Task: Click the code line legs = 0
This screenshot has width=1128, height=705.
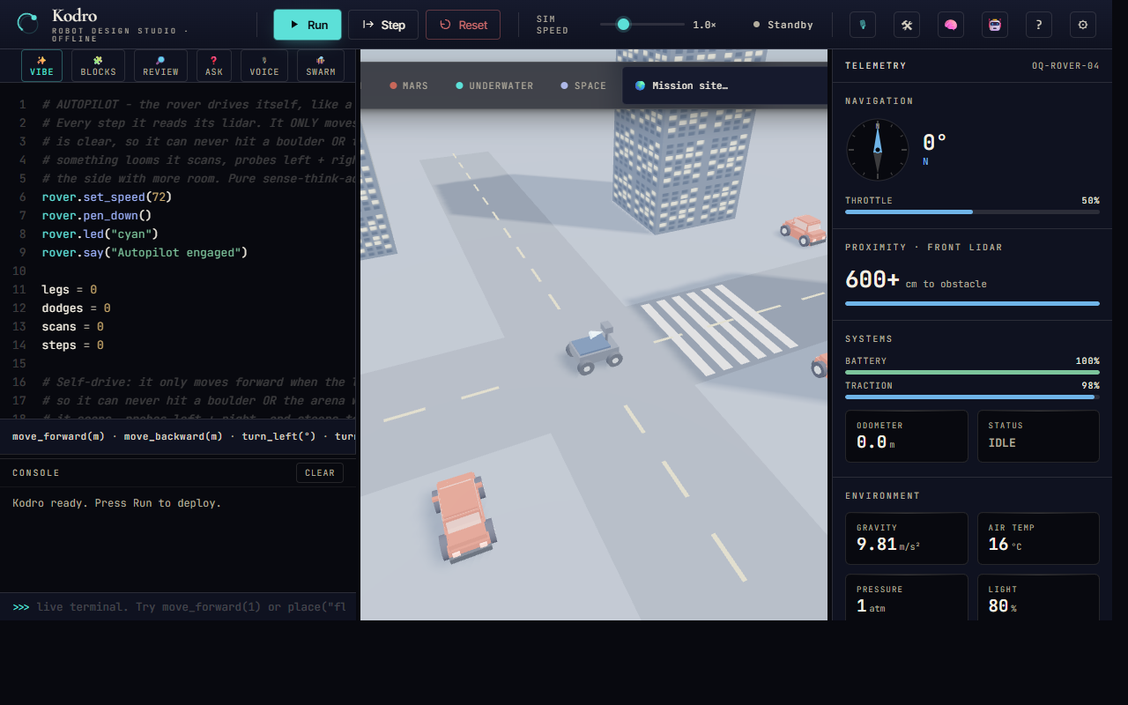Action: pyautogui.click(x=69, y=289)
